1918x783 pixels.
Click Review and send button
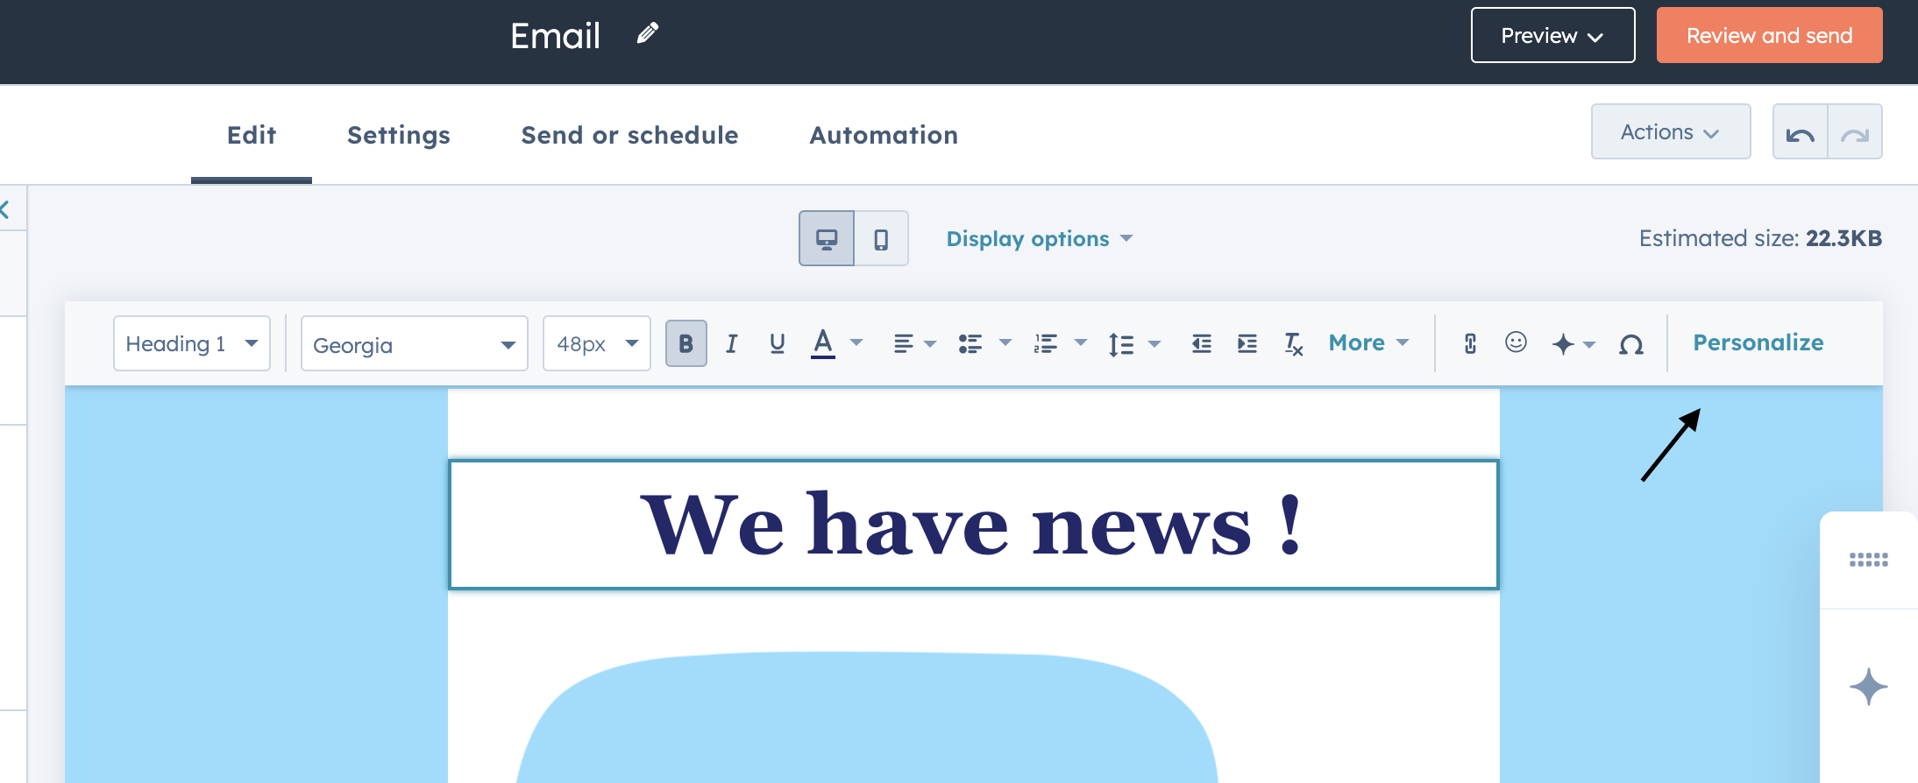[x=1769, y=35]
